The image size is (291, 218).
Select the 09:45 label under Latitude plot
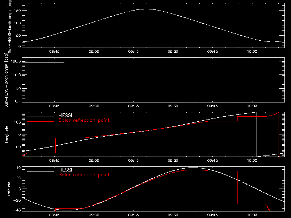click(x=212, y=215)
